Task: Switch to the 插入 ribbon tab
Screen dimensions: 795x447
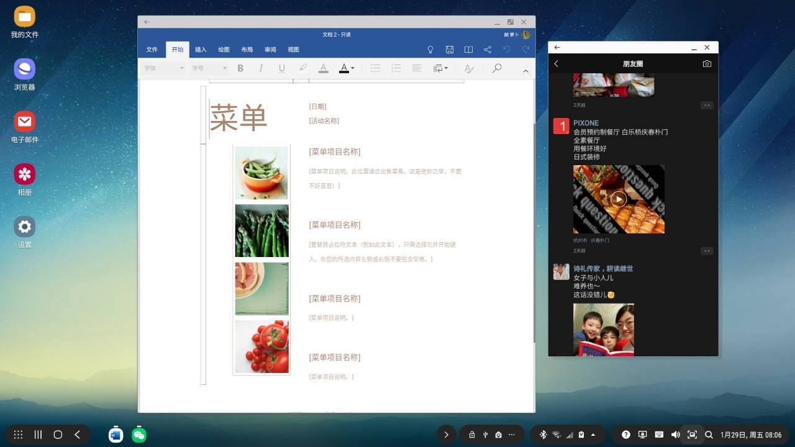Action: (x=201, y=50)
